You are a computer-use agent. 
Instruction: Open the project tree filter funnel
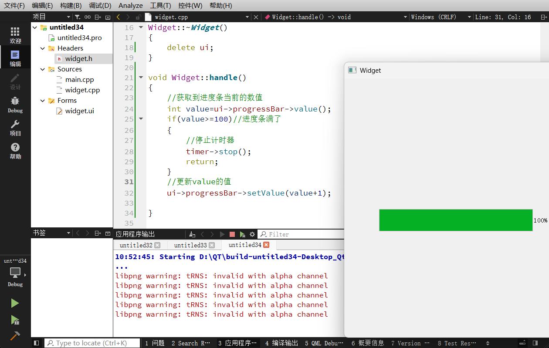[77, 17]
